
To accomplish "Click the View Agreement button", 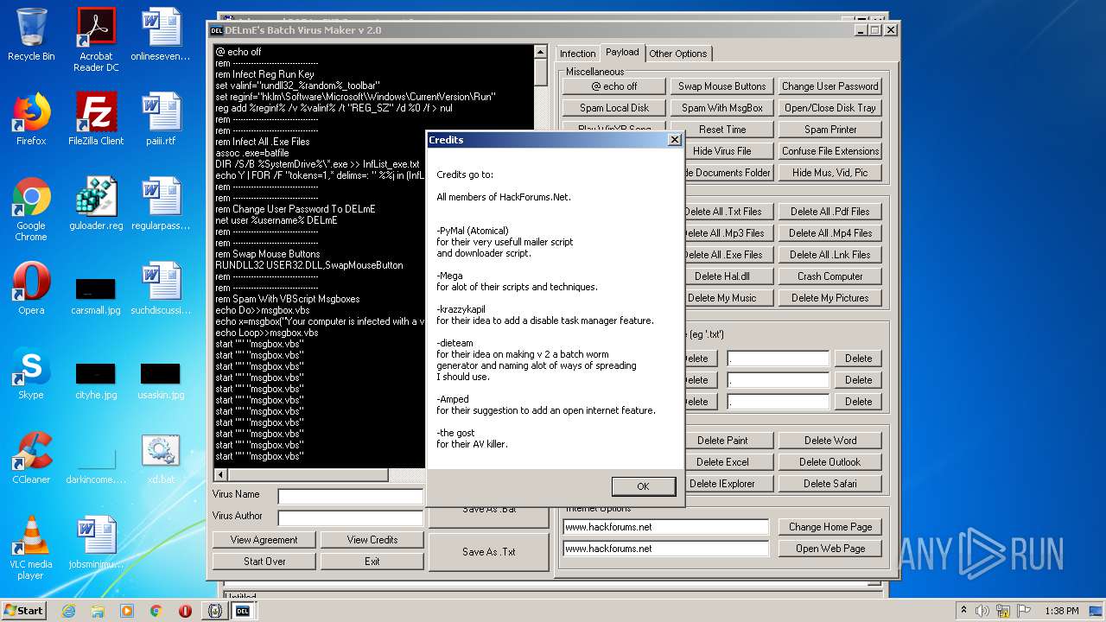I will pos(264,540).
